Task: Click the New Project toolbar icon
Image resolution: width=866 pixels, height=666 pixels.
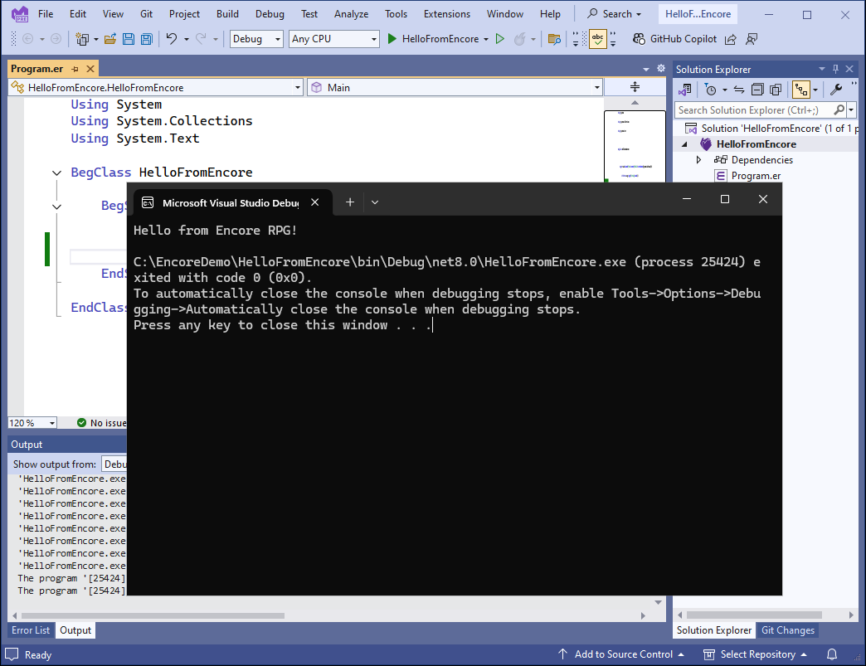Action: click(x=82, y=39)
